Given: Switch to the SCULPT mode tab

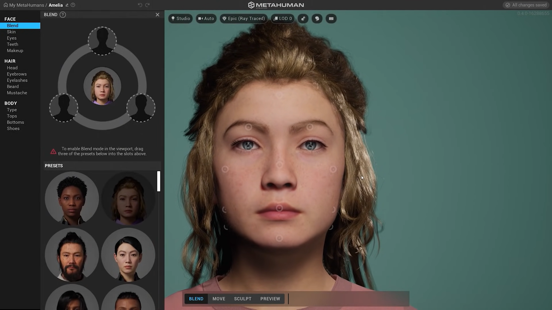Looking at the screenshot, I should pos(242,299).
